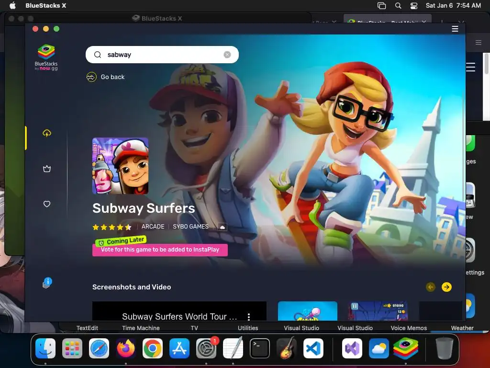Clear the search field text
Screen dimensions: 490x368
(227, 55)
